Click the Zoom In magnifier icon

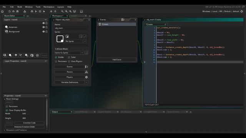(x=70, y=11)
